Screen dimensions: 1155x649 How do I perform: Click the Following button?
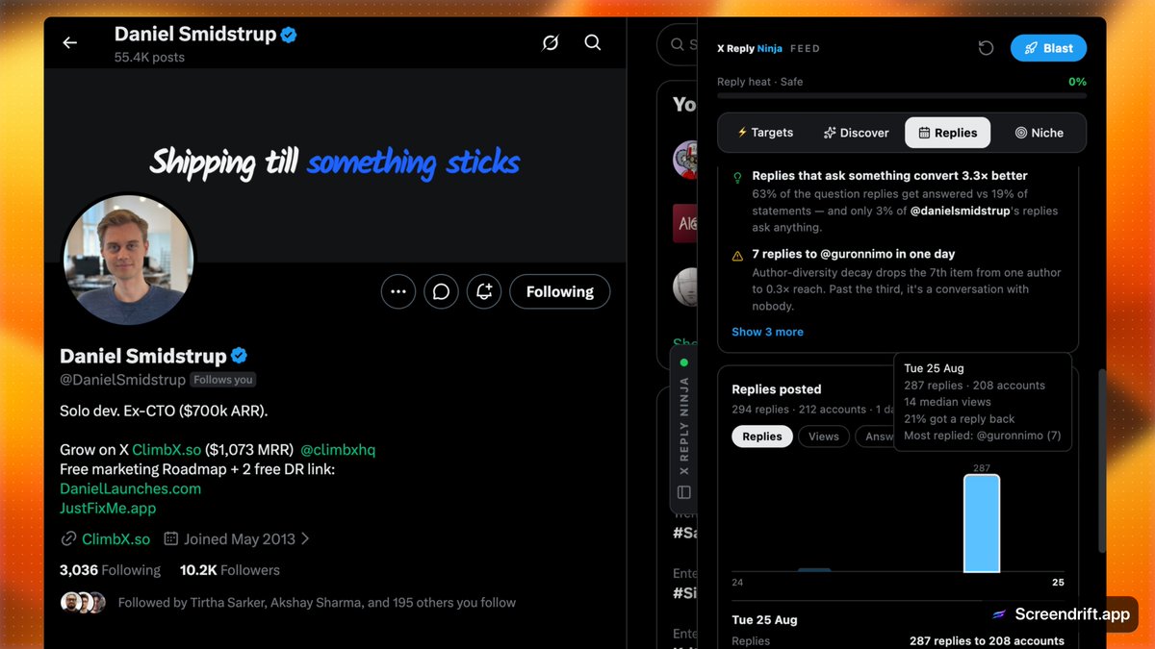coord(559,291)
